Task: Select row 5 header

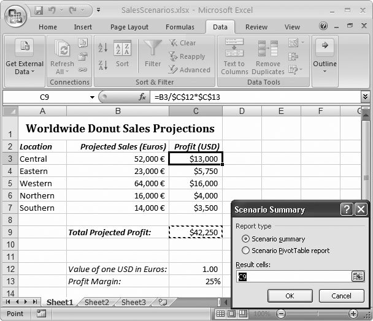Action: point(10,183)
